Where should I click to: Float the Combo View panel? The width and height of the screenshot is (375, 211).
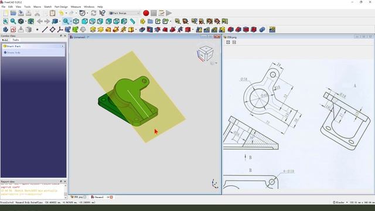[61, 36]
